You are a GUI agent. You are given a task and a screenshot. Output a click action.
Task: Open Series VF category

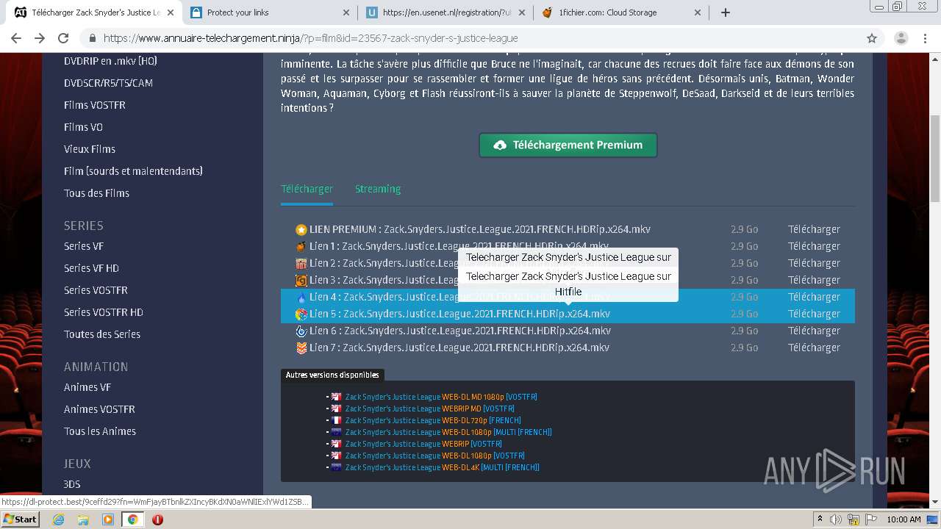[x=84, y=246]
